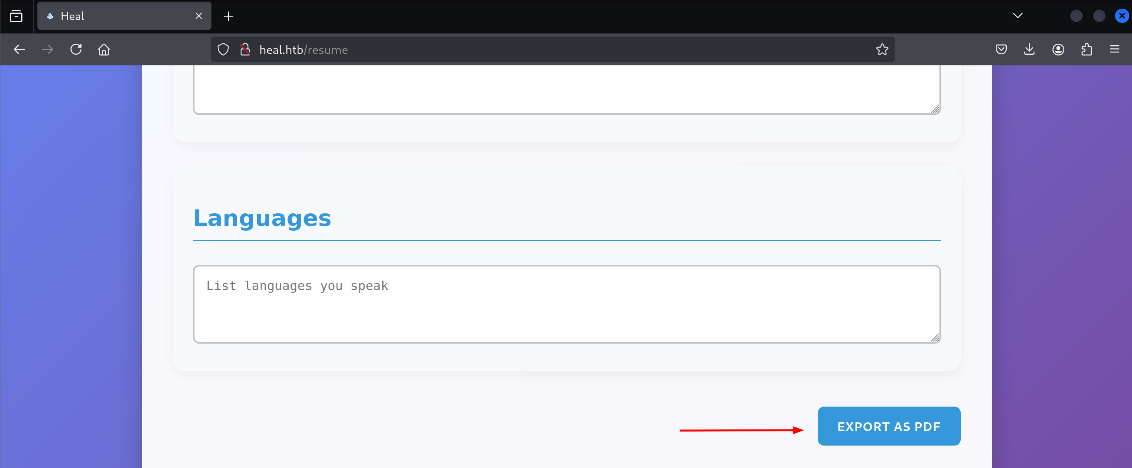Open the Firefox account menu
The height and width of the screenshot is (468, 1132).
pos(1058,50)
